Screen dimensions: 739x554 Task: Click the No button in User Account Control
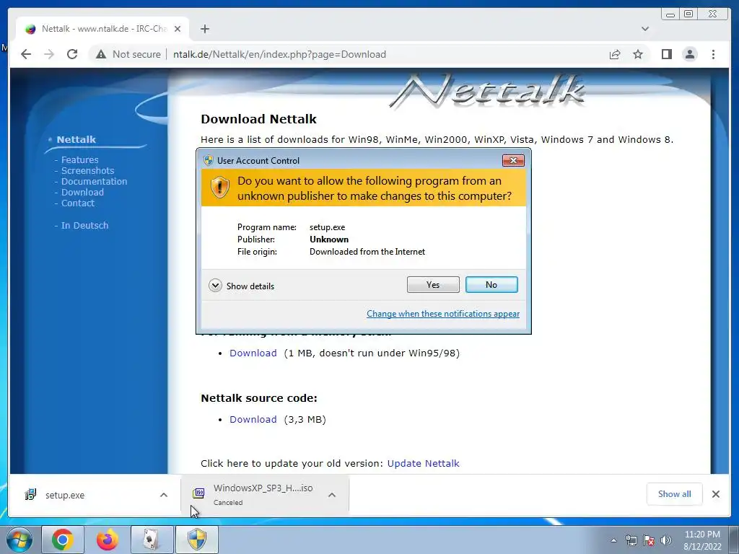click(x=491, y=284)
